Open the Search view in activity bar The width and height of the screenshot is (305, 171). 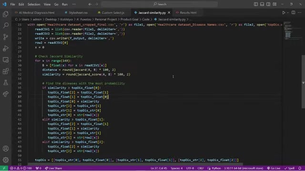point(6,25)
